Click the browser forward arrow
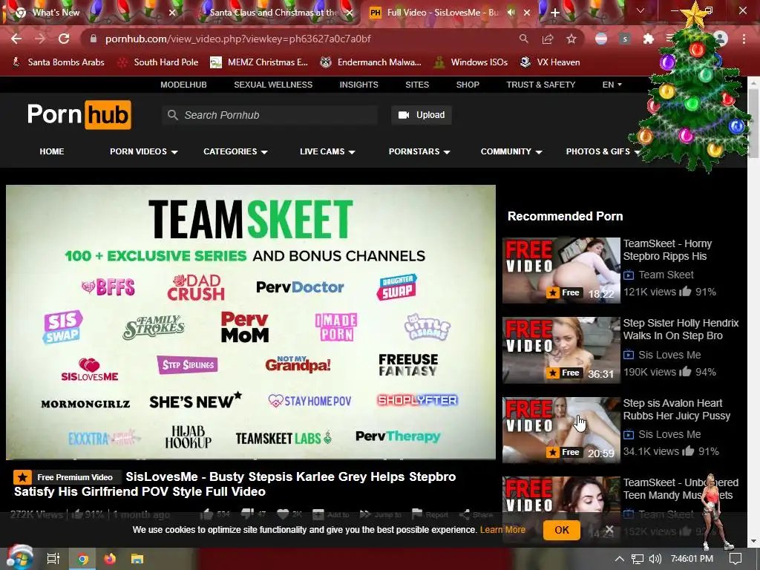 (x=40, y=39)
